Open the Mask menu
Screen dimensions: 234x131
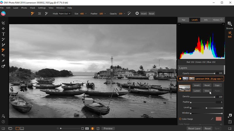pos(32,8)
